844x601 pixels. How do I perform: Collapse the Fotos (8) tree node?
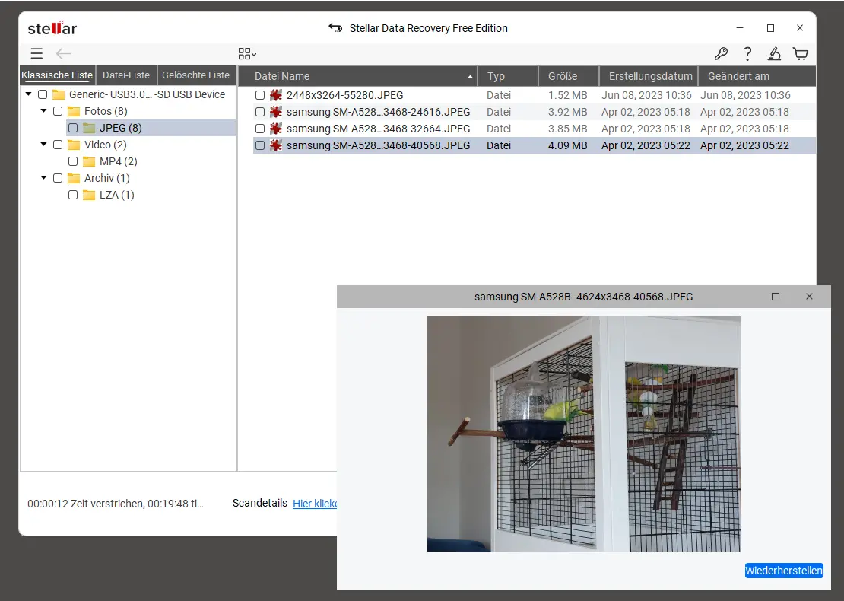pyautogui.click(x=44, y=111)
